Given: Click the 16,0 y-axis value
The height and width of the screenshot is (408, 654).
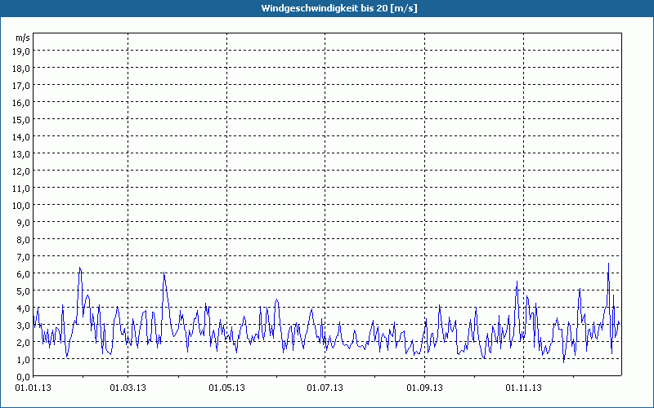Looking at the screenshot, I should tap(21, 103).
